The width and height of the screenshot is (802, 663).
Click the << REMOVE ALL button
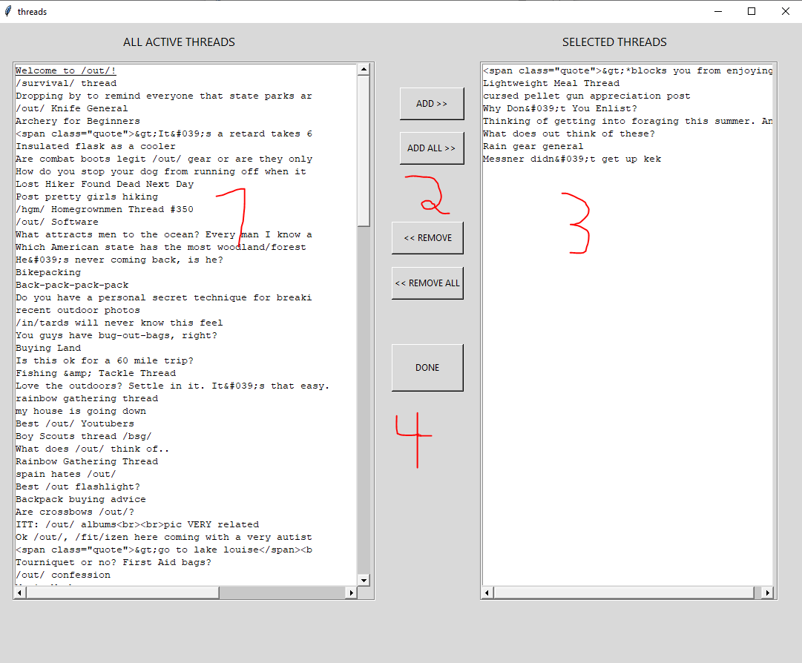click(x=427, y=283)
